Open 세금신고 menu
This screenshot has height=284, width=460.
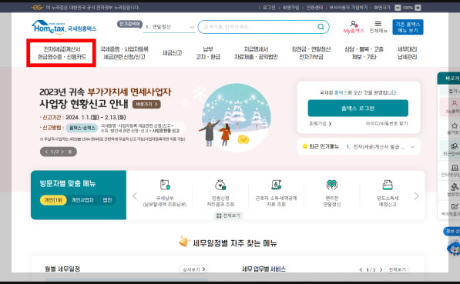[x=172, y=53]
